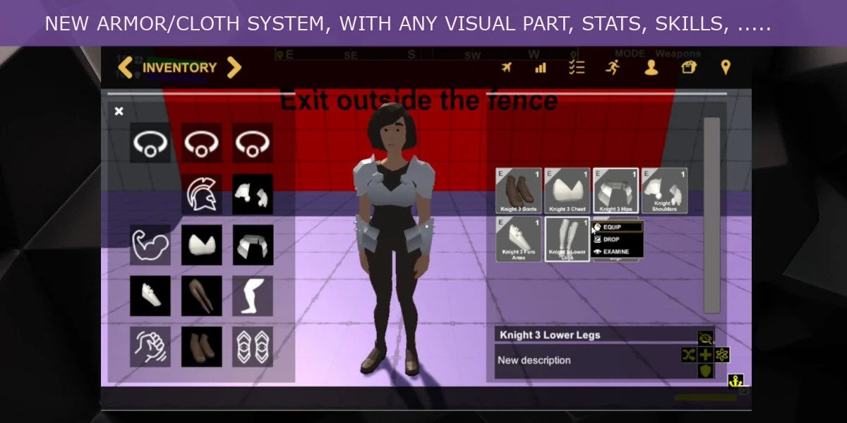Click the map pin location icon
The width and height of the screenshot is (847, 423).
(x=725, y=67)
